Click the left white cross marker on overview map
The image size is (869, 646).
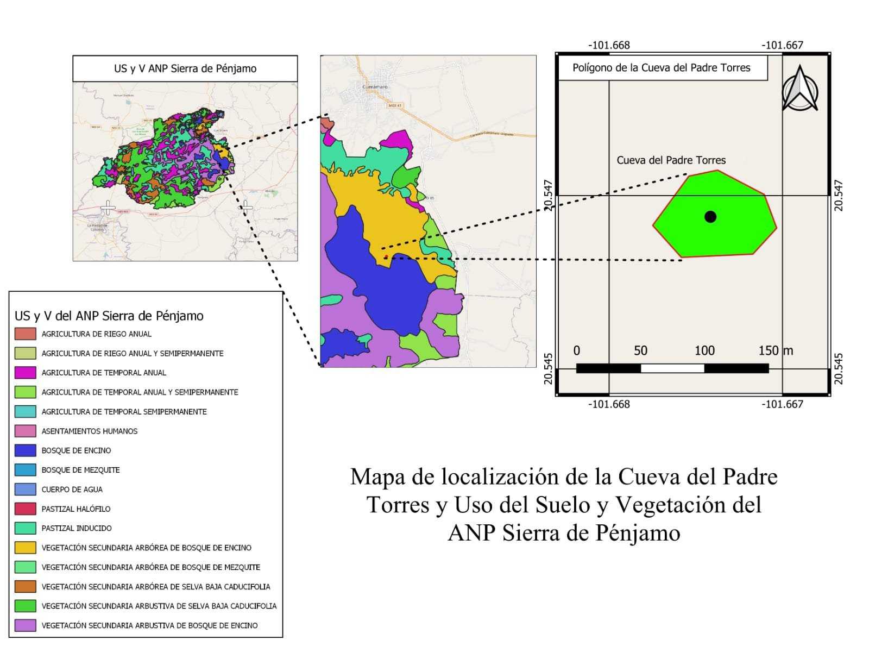(x=108, y=208)
